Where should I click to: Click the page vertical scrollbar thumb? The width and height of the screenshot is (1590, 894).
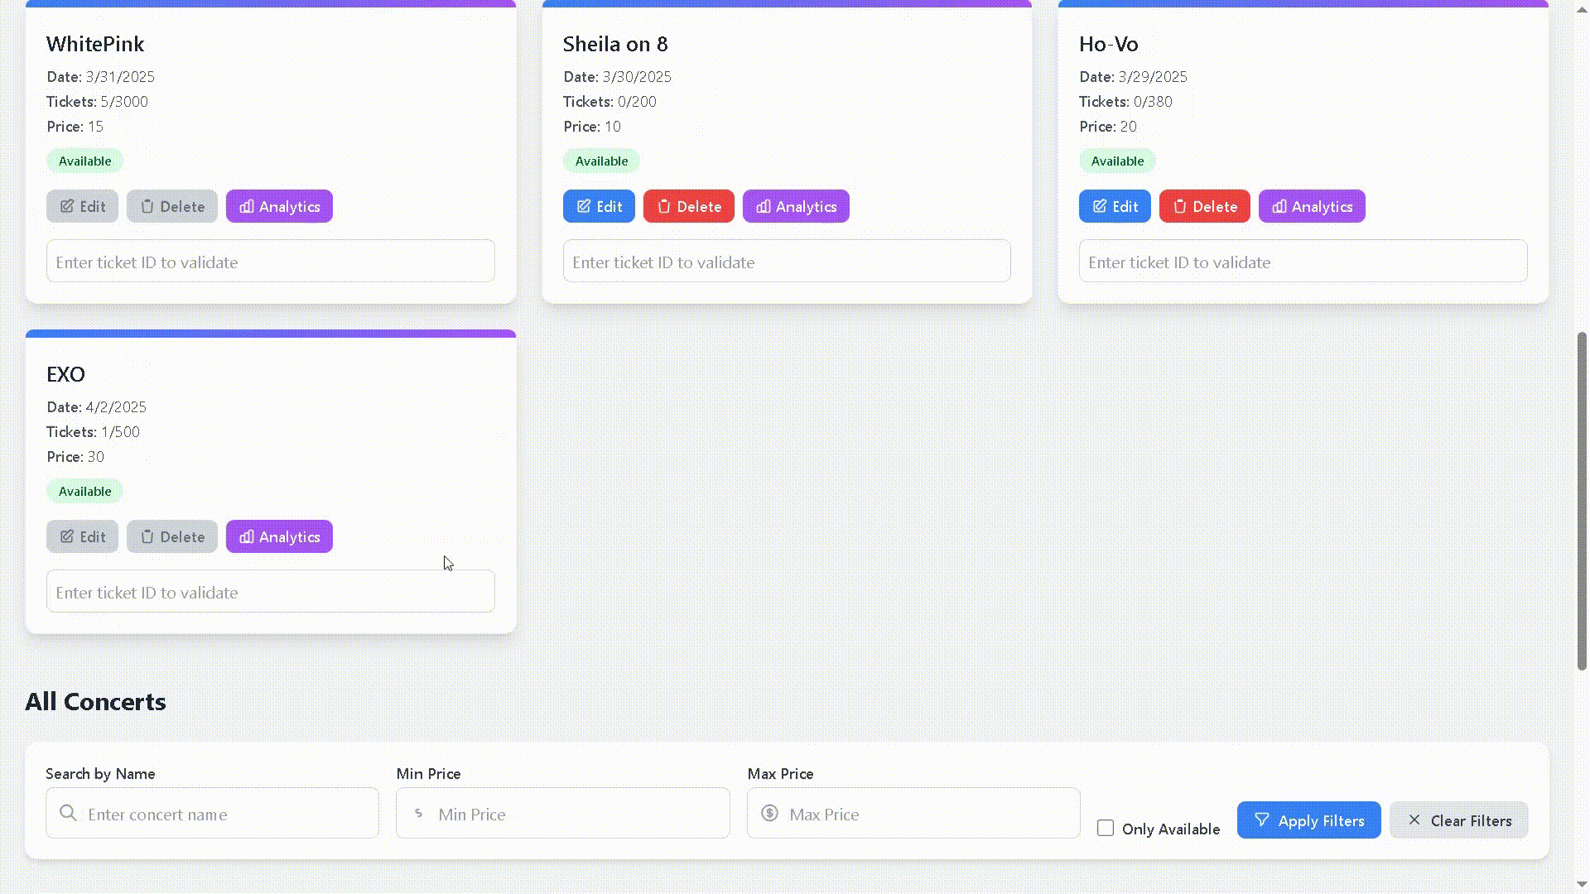pos(1582,501)
